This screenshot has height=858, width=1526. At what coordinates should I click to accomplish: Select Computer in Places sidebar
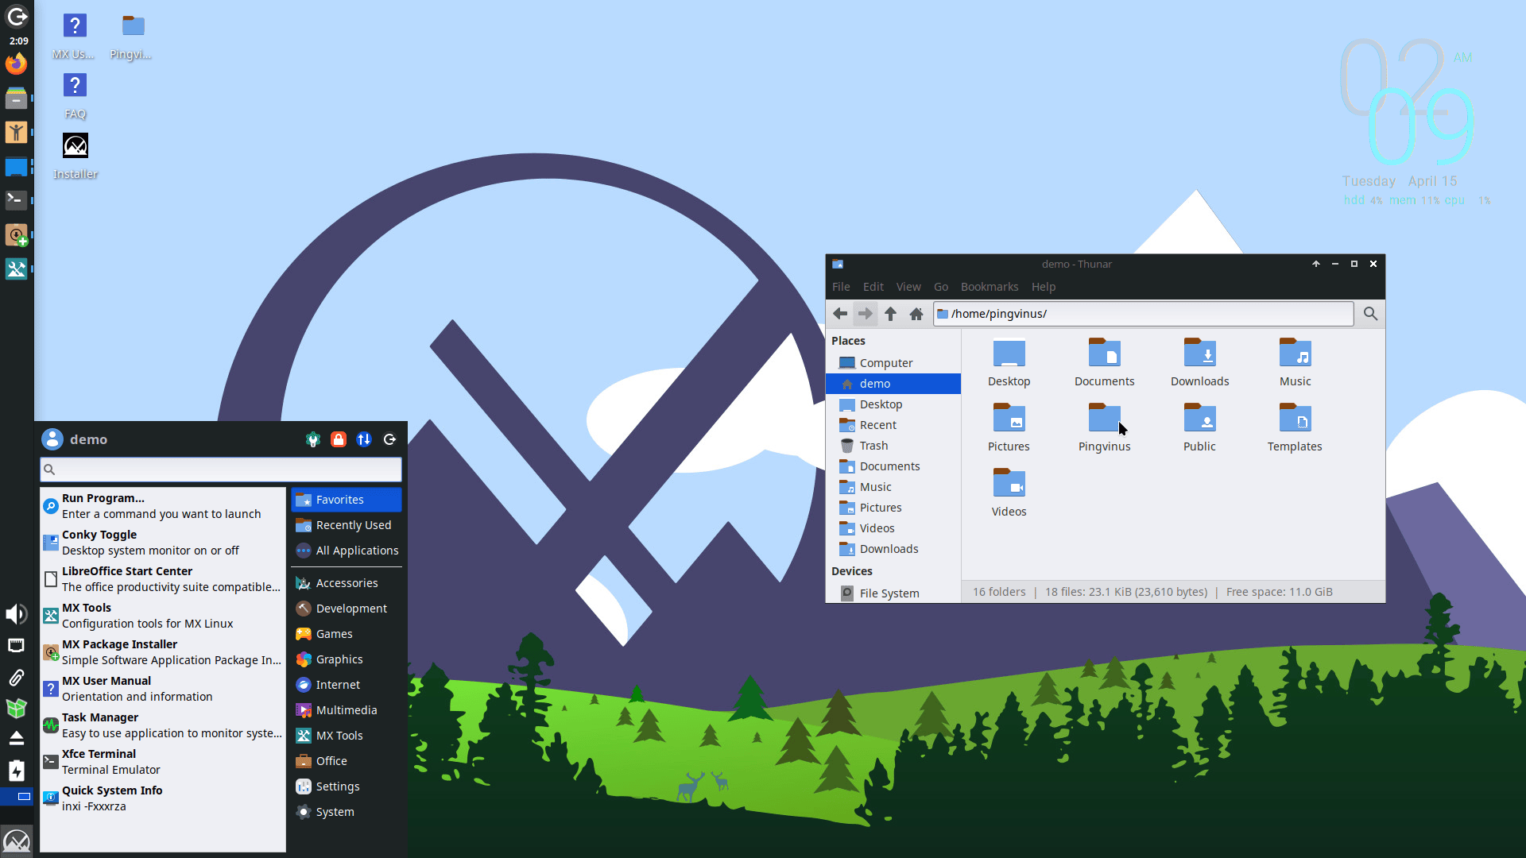(x=893, y=363)
